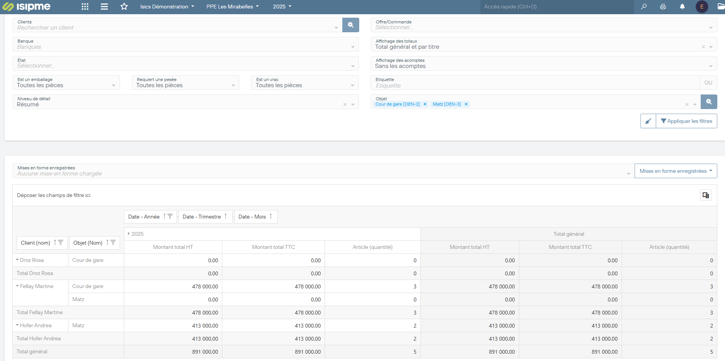Open notifications bell icon
This screenshot has height=361, width=725.
(682, 7)
